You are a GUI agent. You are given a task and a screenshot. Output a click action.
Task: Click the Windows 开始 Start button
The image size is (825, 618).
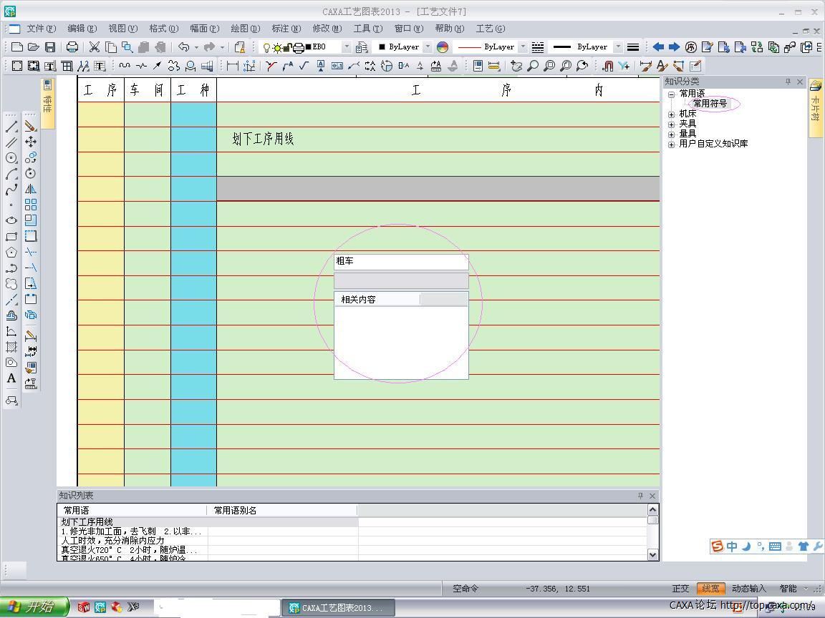click(x=33, y=607)
